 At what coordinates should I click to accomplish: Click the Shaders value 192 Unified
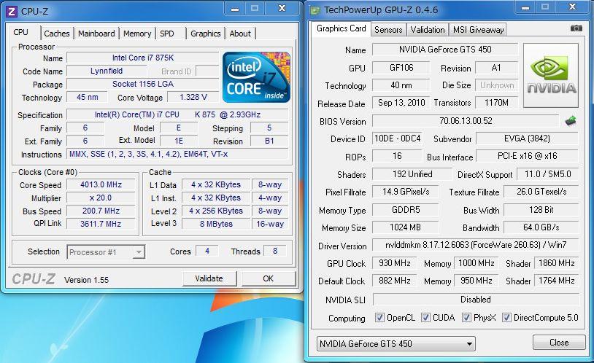pyautogui.click(x=412, y=174)
